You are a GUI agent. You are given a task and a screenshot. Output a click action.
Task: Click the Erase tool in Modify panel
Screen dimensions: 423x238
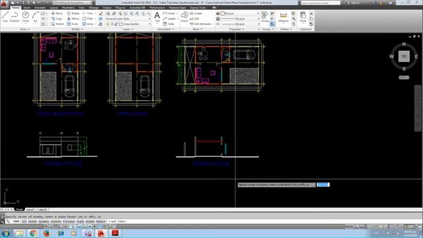[x=100, y=13]
